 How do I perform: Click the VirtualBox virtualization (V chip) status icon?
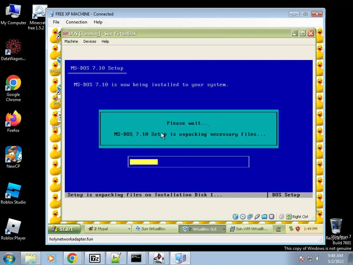click(272, 217)
